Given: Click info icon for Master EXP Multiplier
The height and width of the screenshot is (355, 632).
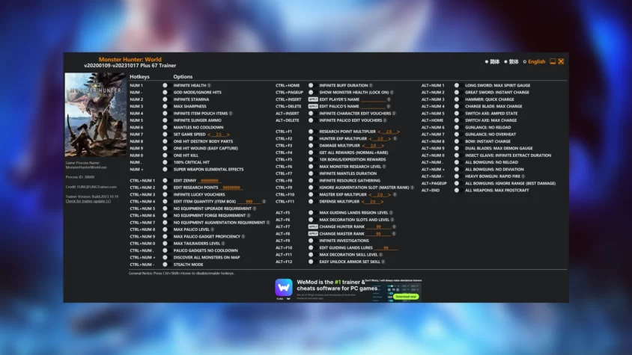Looking at the screenshot, I should pos(395,194).
